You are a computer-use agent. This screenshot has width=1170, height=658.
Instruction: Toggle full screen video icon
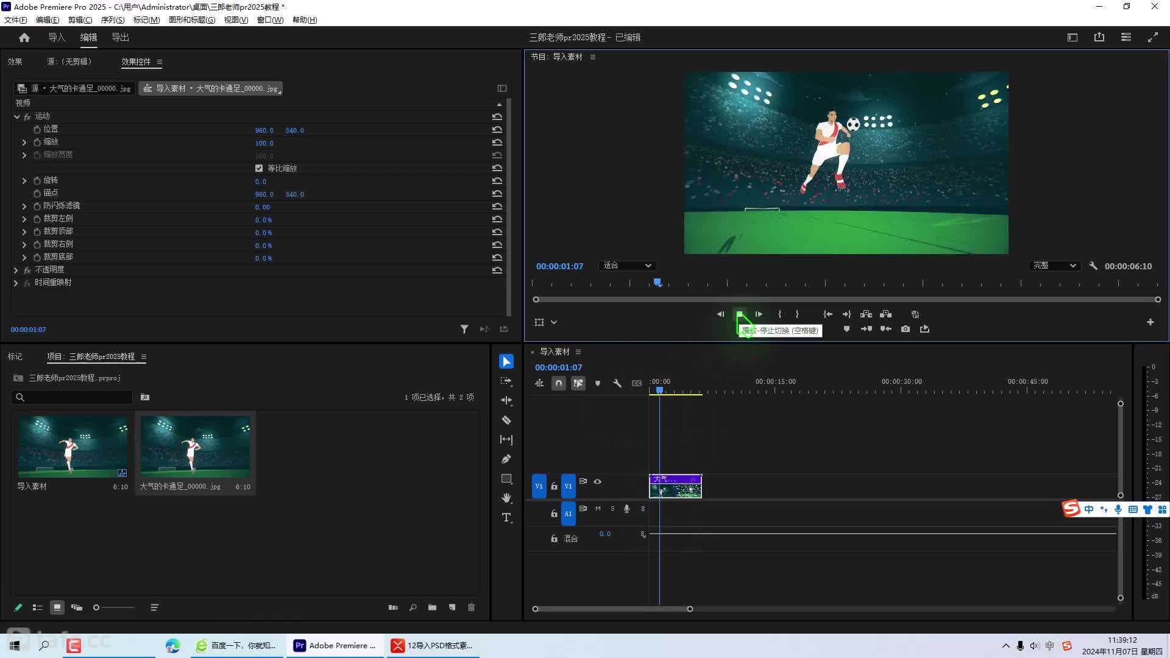[x=1153, y=37]
